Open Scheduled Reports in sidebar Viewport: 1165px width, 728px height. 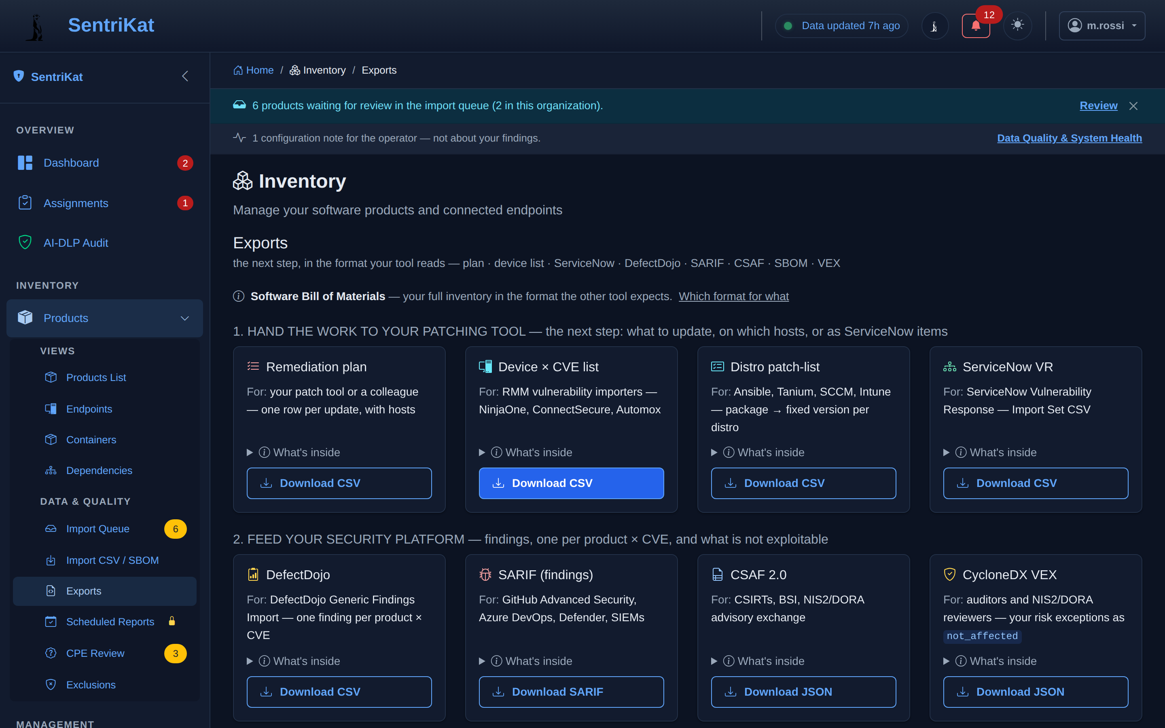pos(104,622)
